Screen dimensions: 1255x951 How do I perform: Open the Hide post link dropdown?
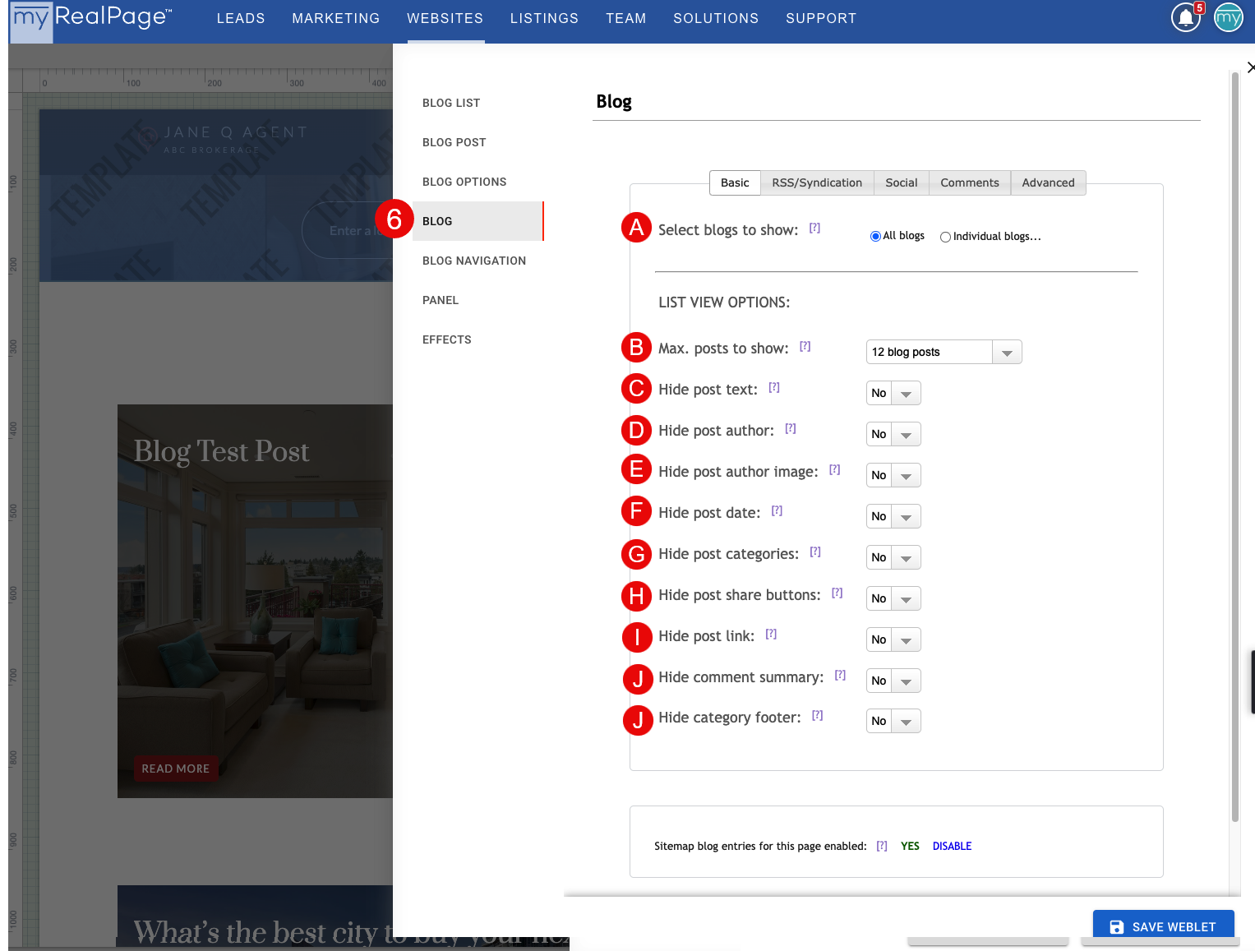pyautogui.click(x=893, y=639)
